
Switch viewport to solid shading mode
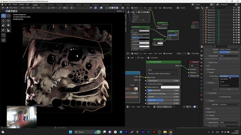(x=112, y=7)
